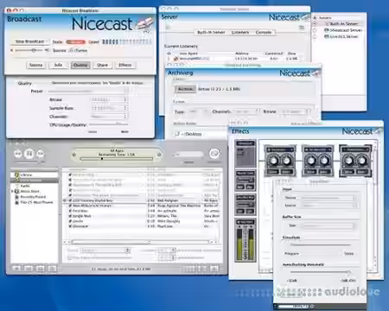
Task: Click the iTunes add playlist button
Action: 16,269
